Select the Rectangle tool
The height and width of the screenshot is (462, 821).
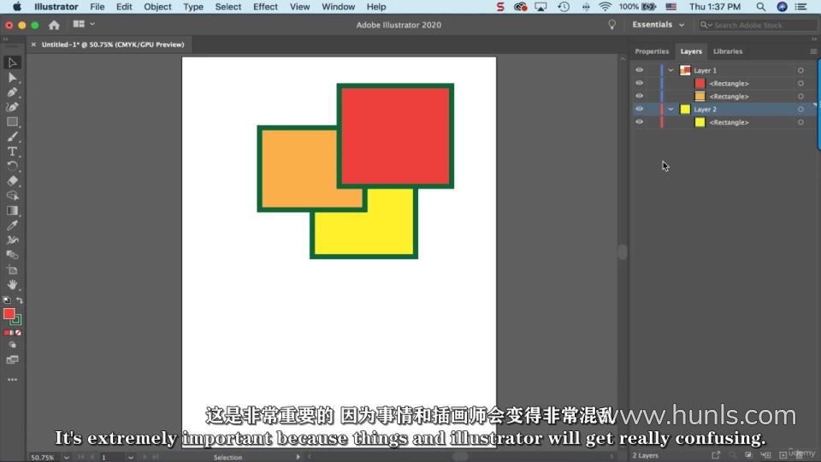[12, 121]
